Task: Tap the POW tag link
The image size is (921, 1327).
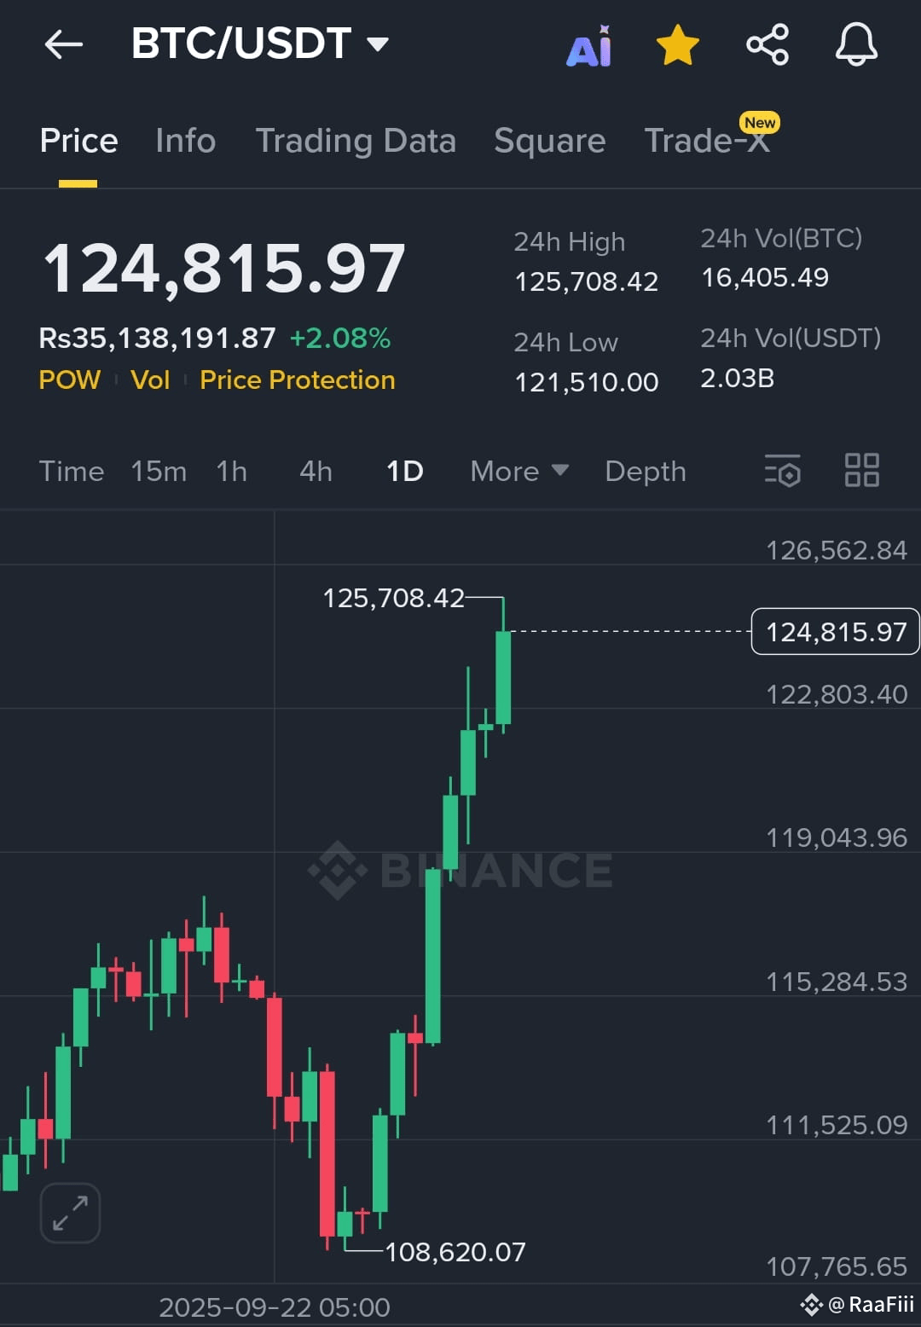Action: pos(70,380)
